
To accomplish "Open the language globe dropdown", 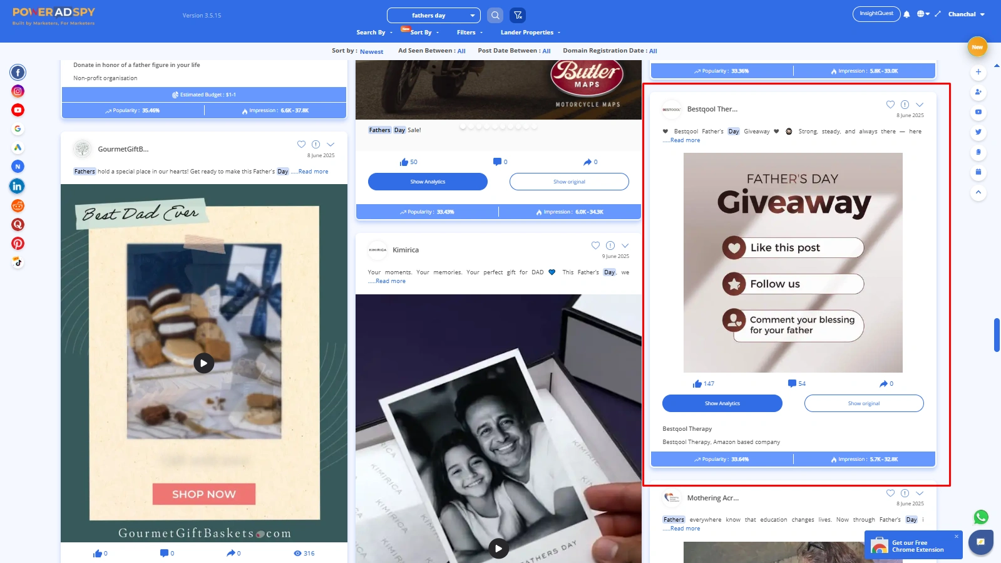I will click(x=923, y=14).
